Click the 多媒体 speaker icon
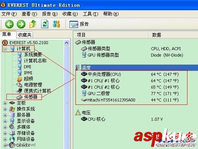This screenshot has width=198, height=149. tap(12, 127)
